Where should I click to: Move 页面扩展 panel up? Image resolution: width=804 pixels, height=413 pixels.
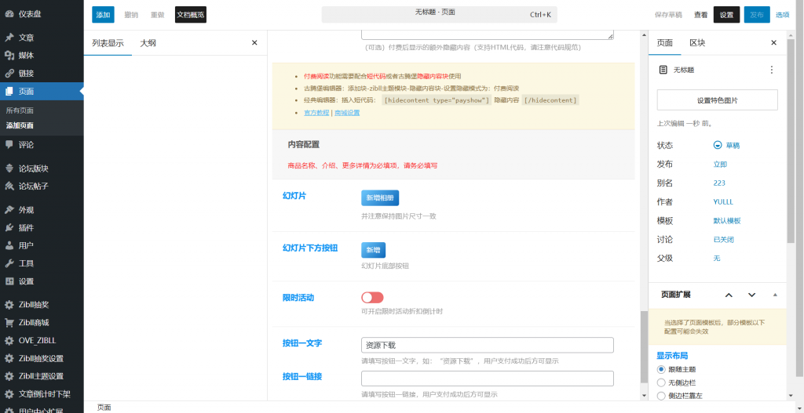729,295
